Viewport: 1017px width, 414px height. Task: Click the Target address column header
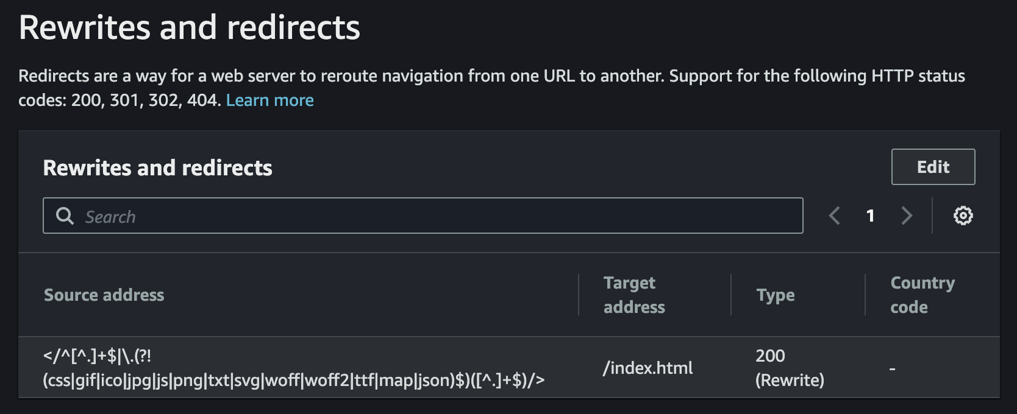click(x=634, y=295)
